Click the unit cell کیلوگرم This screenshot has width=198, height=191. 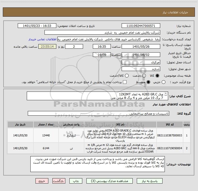point(71,135)
